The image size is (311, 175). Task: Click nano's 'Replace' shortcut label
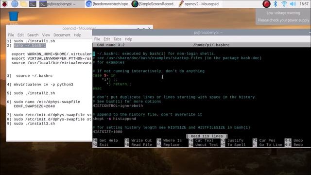(171, 145)
